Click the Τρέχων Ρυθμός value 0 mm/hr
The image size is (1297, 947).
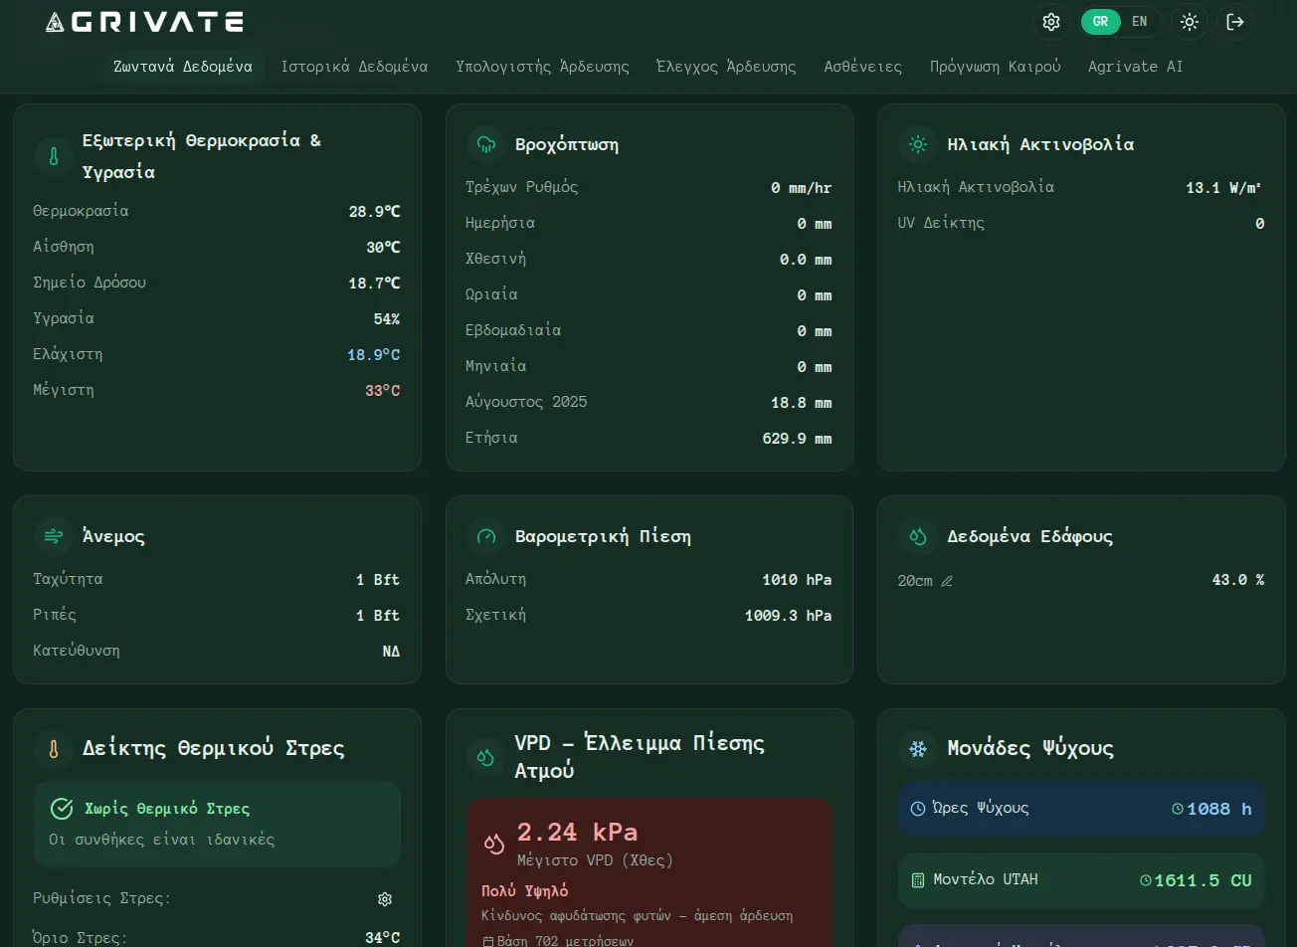pos(802,188)
